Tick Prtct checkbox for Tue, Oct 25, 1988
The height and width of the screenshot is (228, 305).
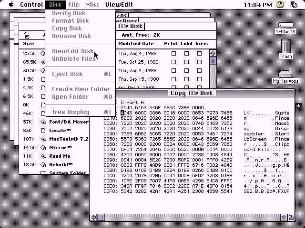[173, 62]
